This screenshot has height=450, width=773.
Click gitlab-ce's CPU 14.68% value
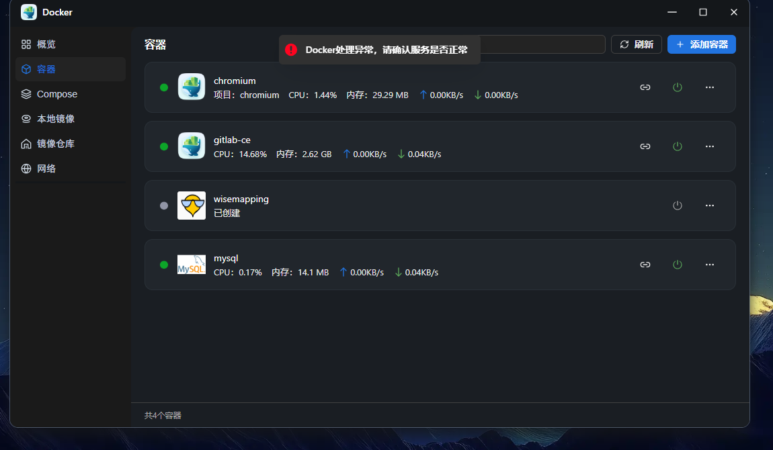(x=240, y=154)
